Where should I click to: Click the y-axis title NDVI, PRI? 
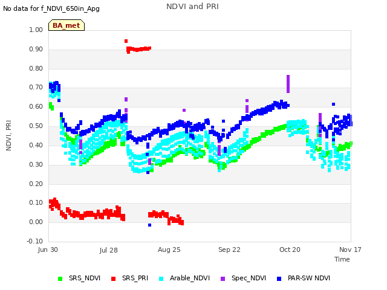coord(8,135)
